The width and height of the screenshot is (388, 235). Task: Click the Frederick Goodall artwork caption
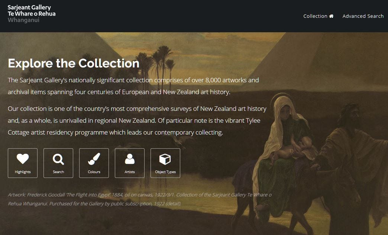click(140, 199)
